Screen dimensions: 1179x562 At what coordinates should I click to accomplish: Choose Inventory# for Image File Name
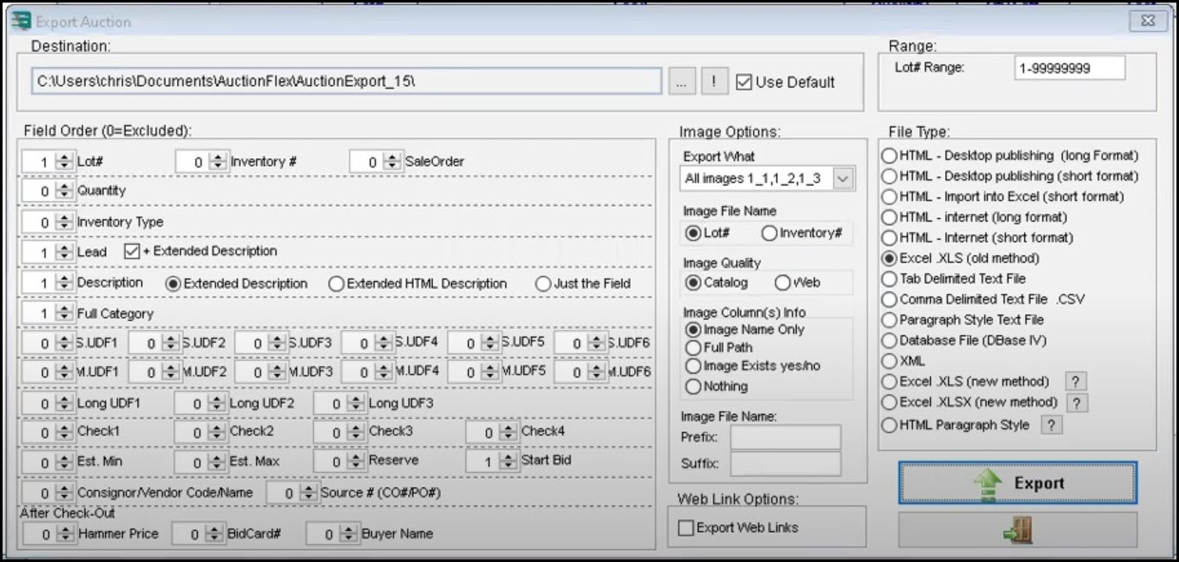[769, 233]
